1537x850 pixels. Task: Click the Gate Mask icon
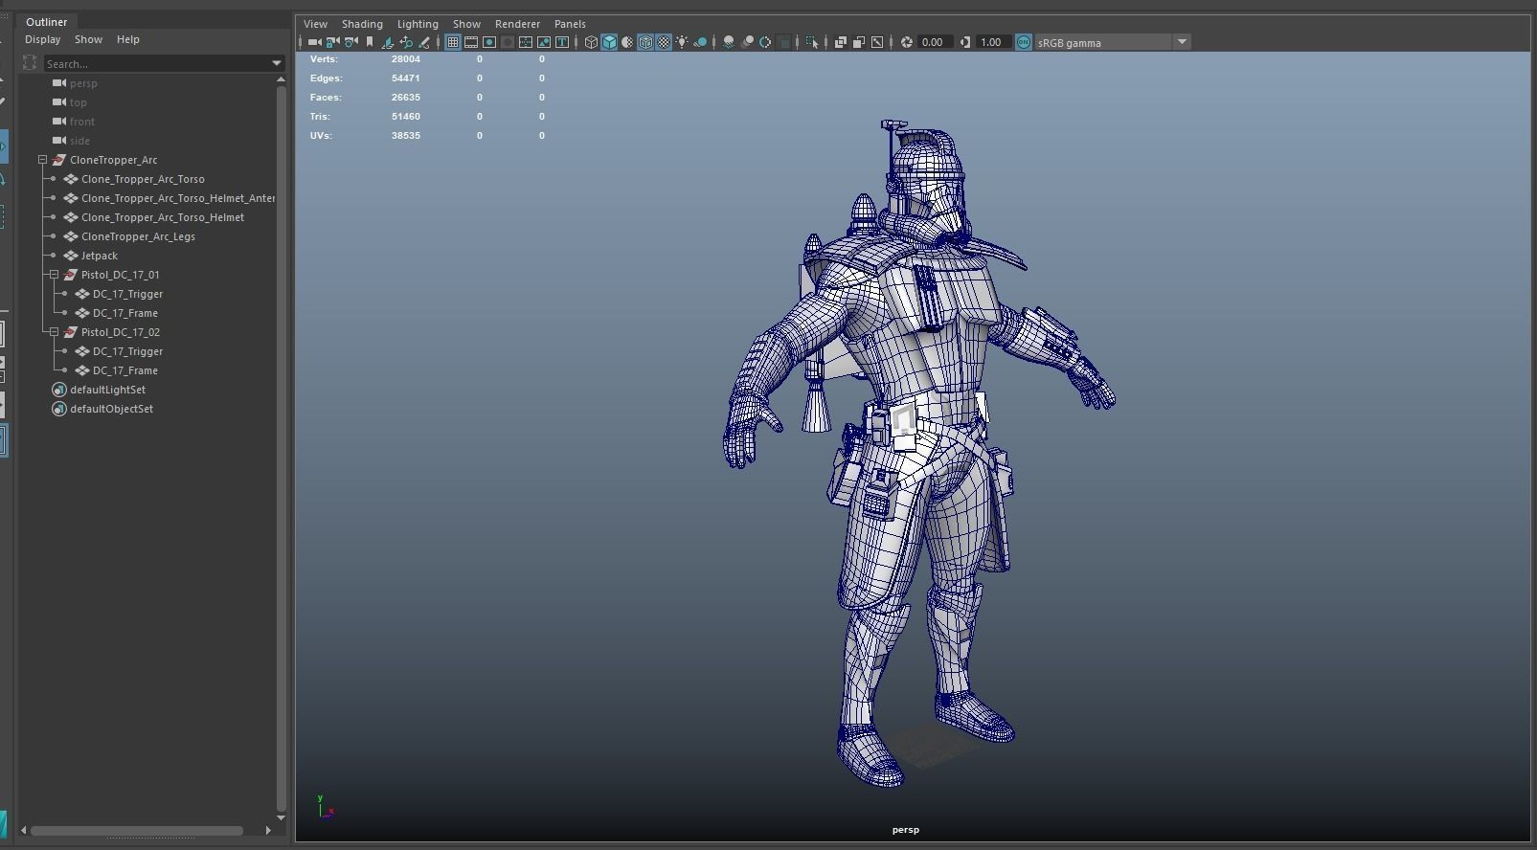[508, 42]
